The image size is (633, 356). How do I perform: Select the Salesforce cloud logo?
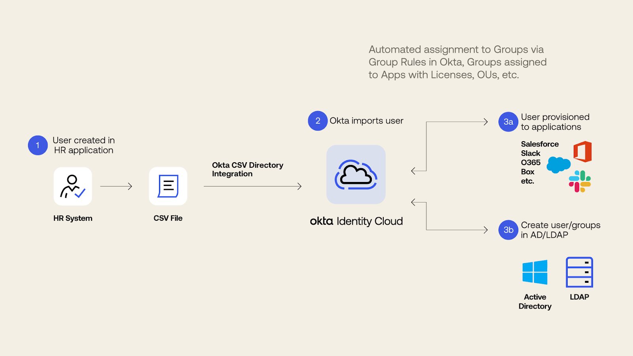pyautogui.click(x=558, y=165)
